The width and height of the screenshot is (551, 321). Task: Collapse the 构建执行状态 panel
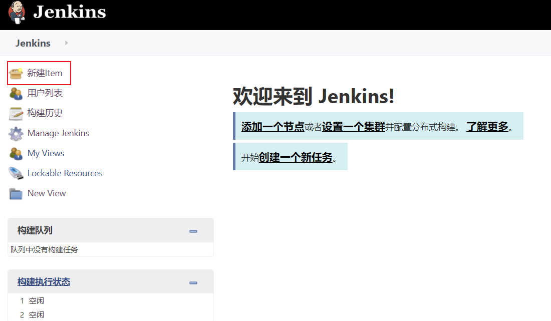point(193,283)
